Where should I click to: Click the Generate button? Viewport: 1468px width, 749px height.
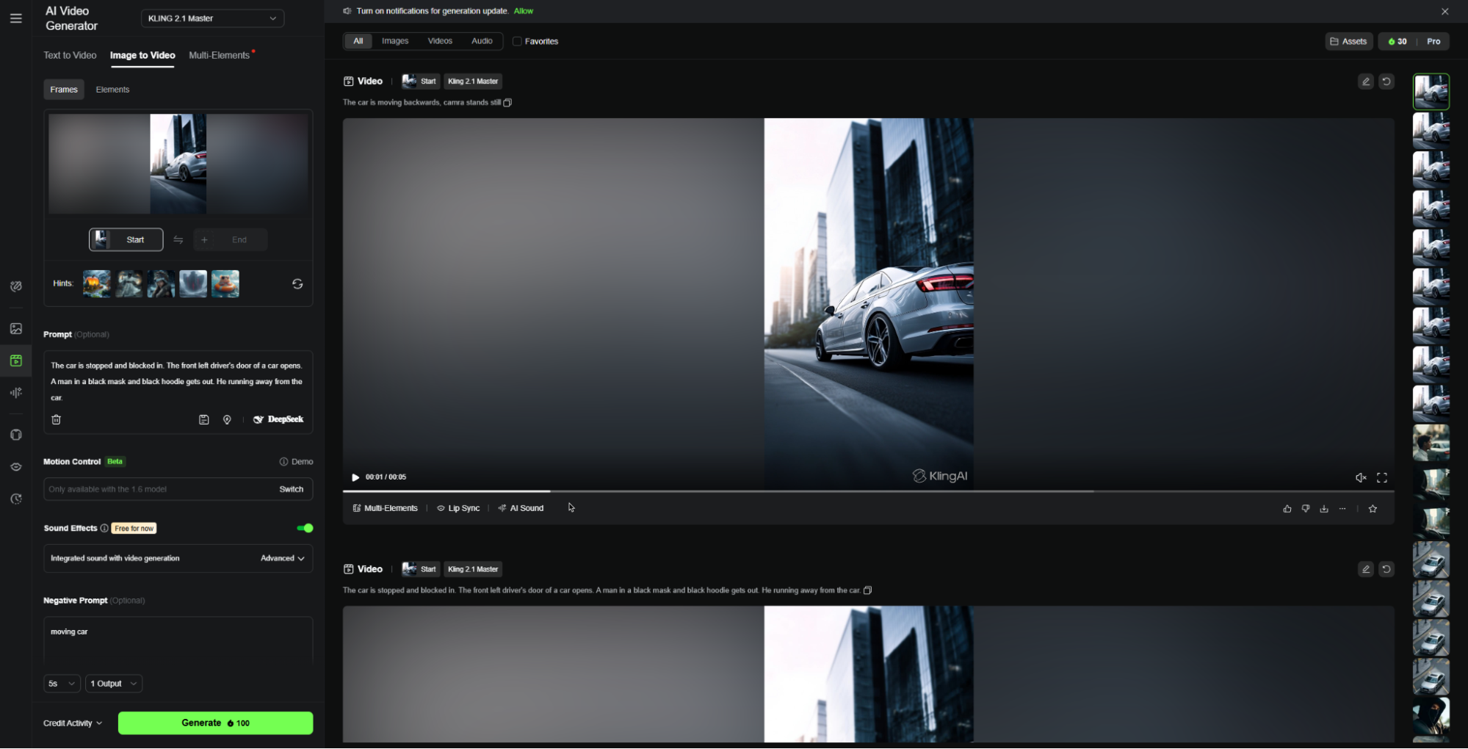pos(215,723)
